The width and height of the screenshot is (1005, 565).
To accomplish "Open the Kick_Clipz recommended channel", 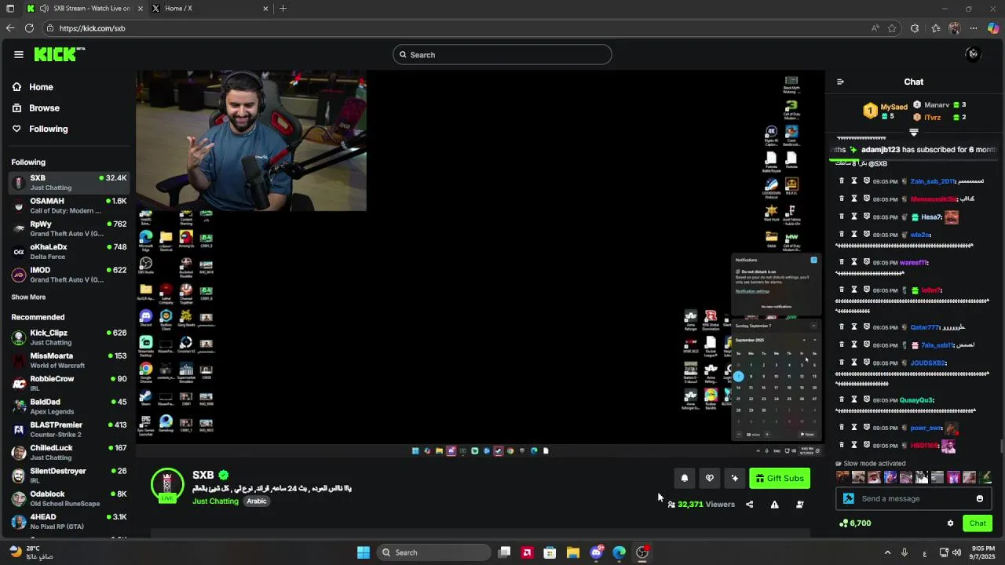I will coord(69,337).
